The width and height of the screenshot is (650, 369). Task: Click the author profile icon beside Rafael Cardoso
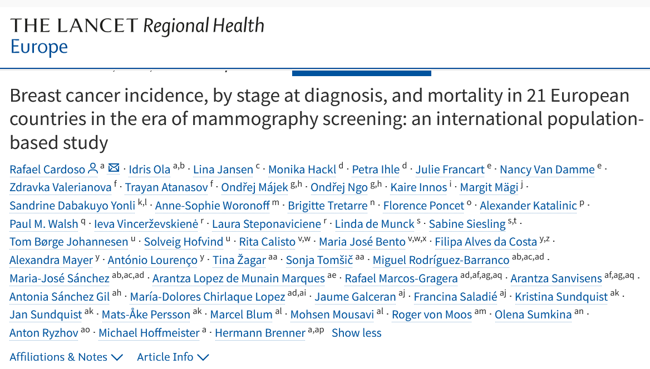click(x=93, y=169)
